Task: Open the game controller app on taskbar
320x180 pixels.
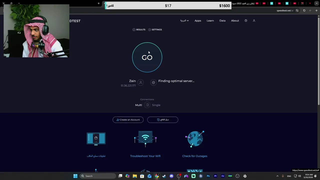Action: click(186, 176)
